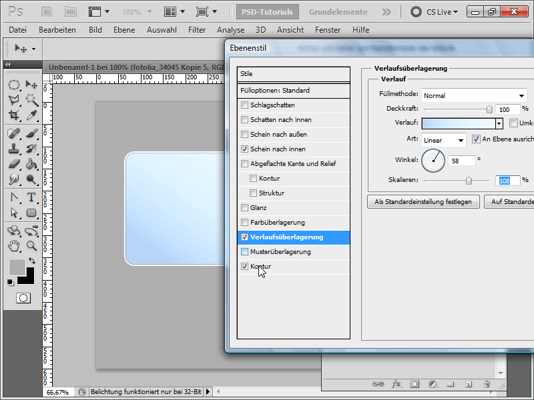Screen dimensions: 534x400
Task: Swap foreground and background colors
Action: 32,261
